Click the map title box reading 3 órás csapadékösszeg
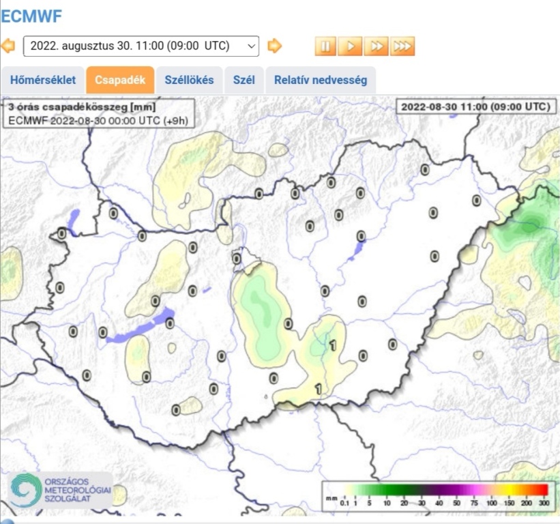Viewport: 560px width, 524px height. tap(99, 114)
